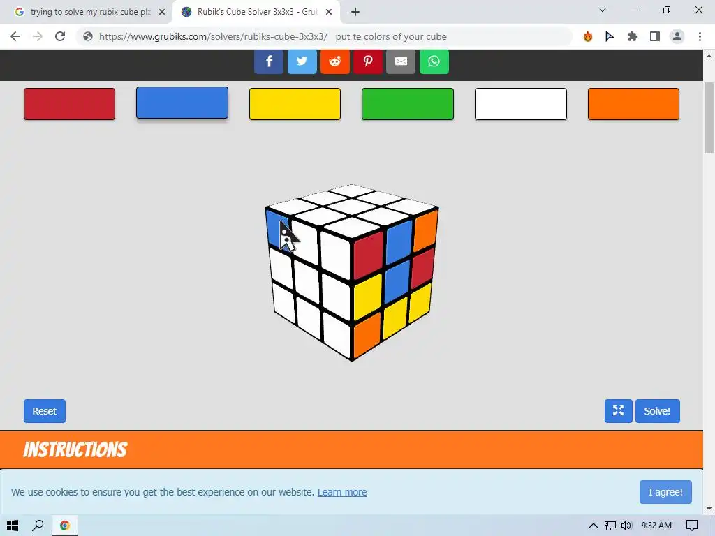
Task: Accept cookies with I agree!
Action: 665,492
